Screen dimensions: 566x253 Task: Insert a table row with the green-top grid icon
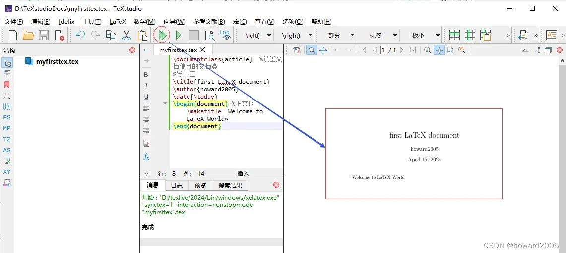click(x=454, y=35)
